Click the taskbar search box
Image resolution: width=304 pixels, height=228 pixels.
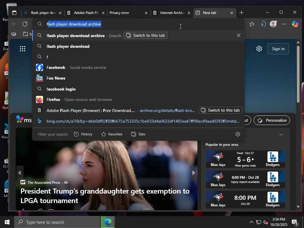tap(57, 222)
